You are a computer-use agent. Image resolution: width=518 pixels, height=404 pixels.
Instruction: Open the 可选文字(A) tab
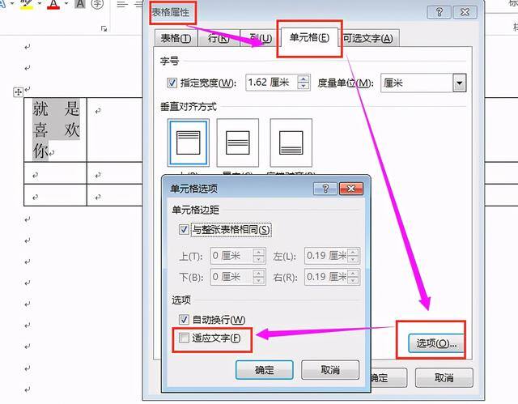(368, 38)
